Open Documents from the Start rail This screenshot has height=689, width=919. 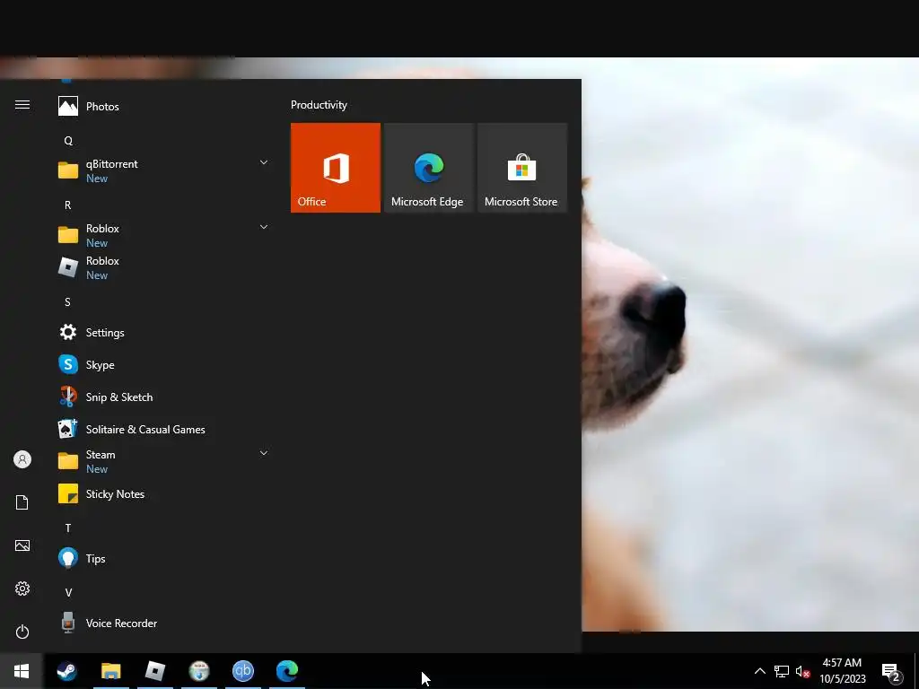22,502
